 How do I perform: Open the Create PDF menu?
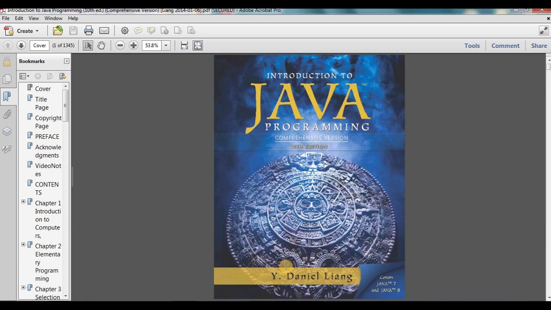point(21,31)
